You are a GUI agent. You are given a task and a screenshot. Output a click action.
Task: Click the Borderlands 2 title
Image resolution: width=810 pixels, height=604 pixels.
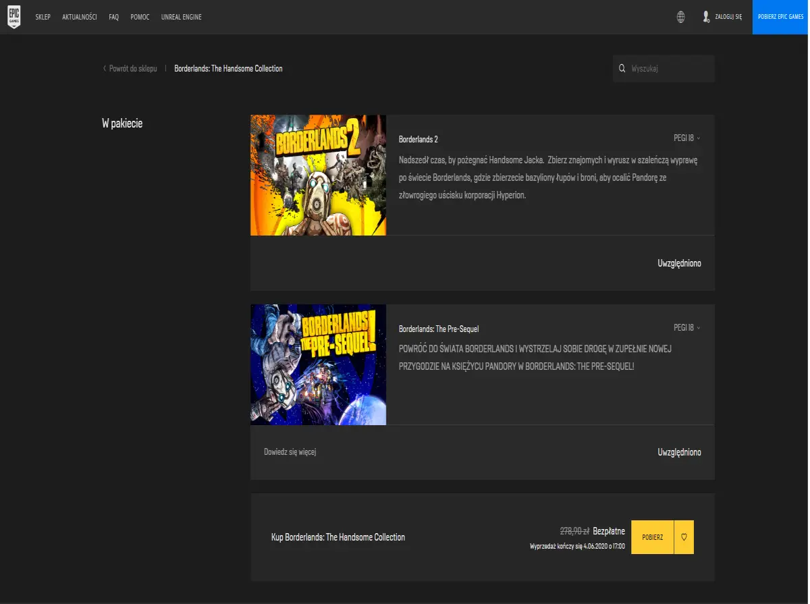[418, 140]
